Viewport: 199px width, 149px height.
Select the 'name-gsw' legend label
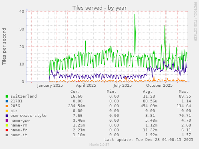click(20, 120)
